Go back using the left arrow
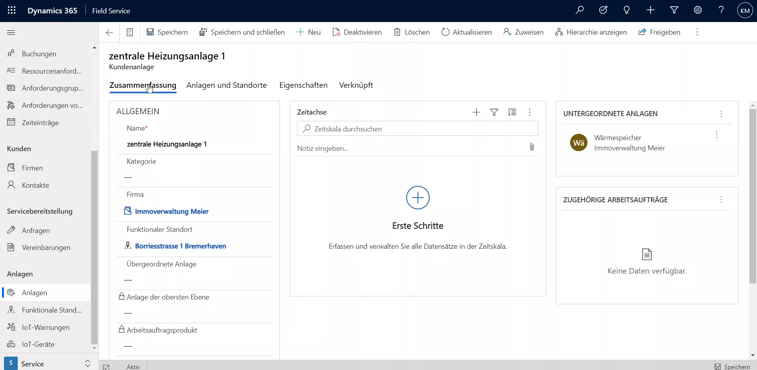 click(x=110, y=32)
